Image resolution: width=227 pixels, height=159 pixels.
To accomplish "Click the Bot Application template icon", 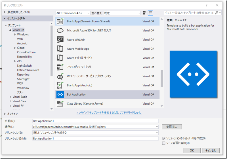I will pyautogui.click(x=60, y=95).
